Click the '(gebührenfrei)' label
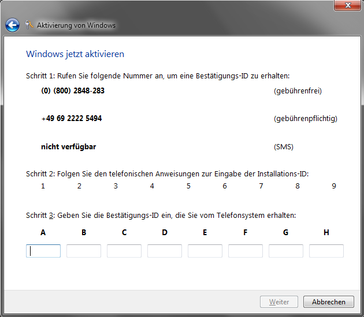 (298, 90)
